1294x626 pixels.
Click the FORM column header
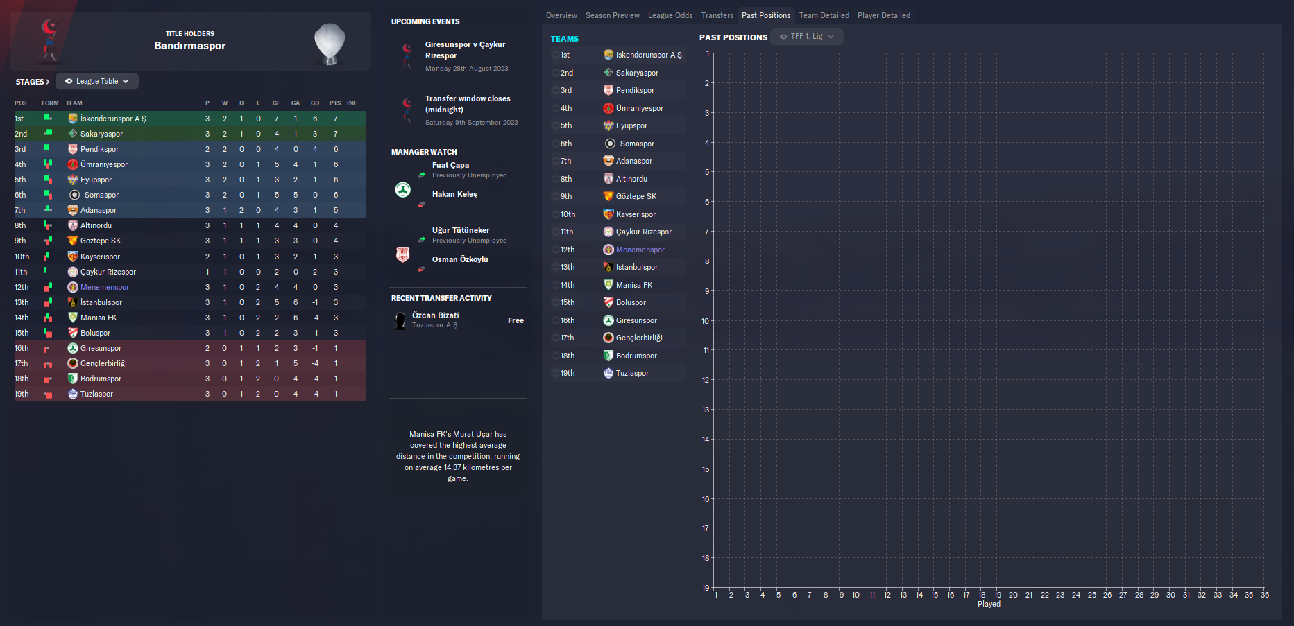50,103
